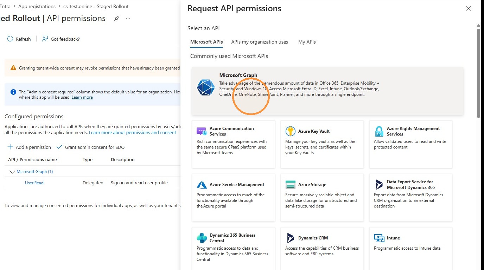Click the Refresh button
The width and height of the screenshot is (484, 270).
19,39
